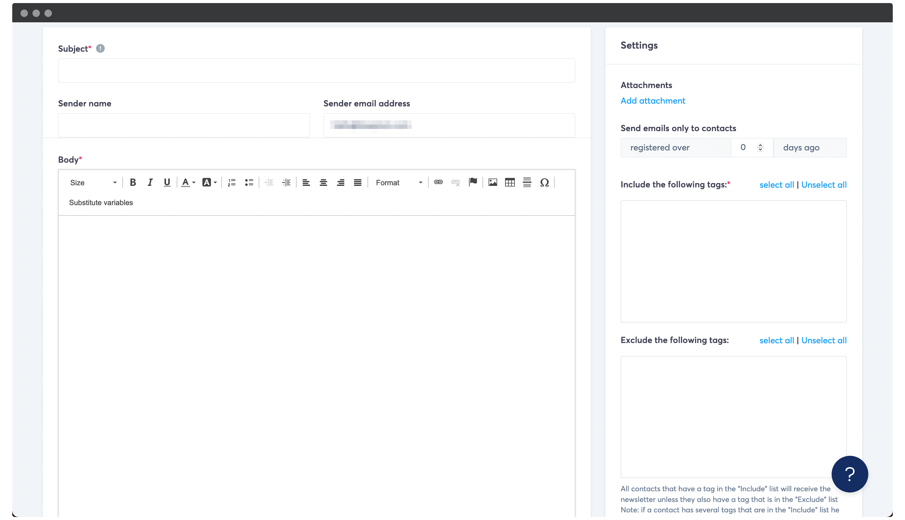Image resolution: width=905 pixels, height=520 pixels.
Task: Click Unselect all for Include tags
Action: coord(824,185)
